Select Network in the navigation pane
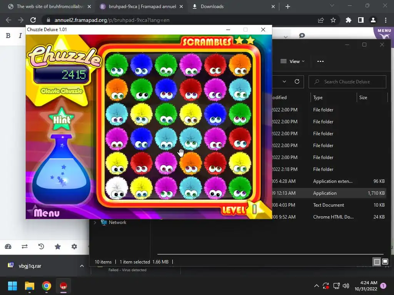394x295 pixels. point(117,222)
